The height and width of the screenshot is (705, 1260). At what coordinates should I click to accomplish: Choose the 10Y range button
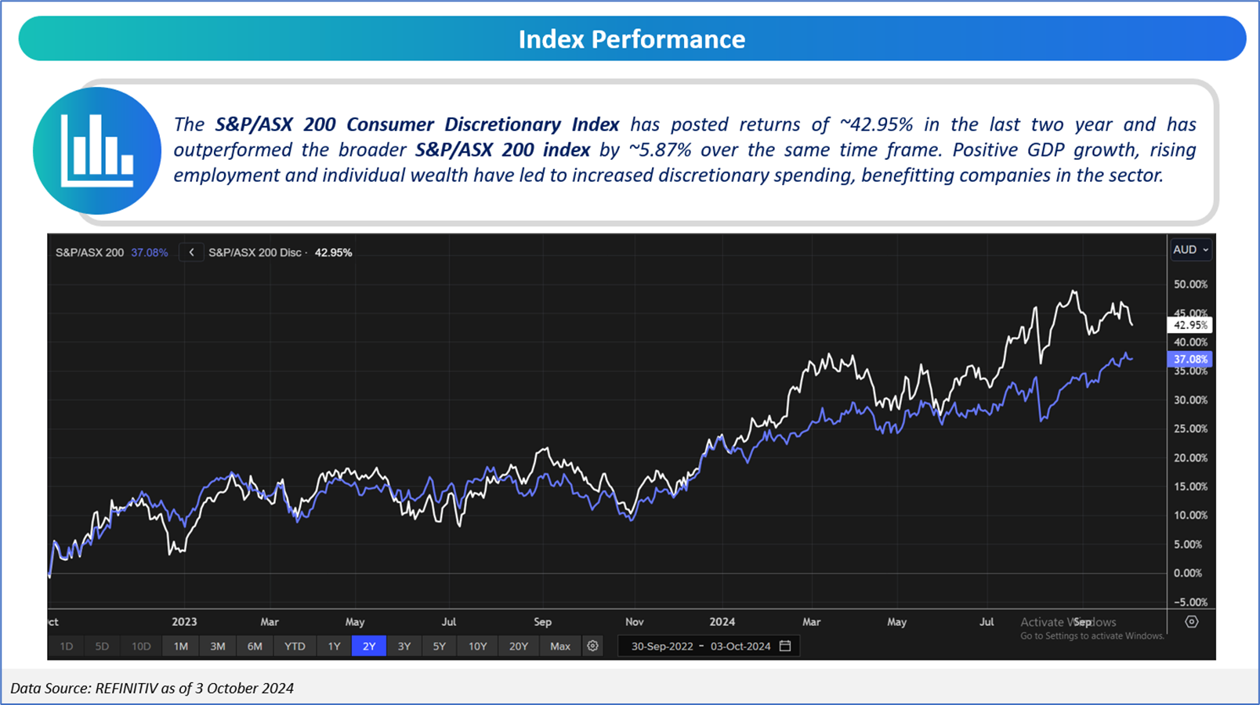point(478,646)
